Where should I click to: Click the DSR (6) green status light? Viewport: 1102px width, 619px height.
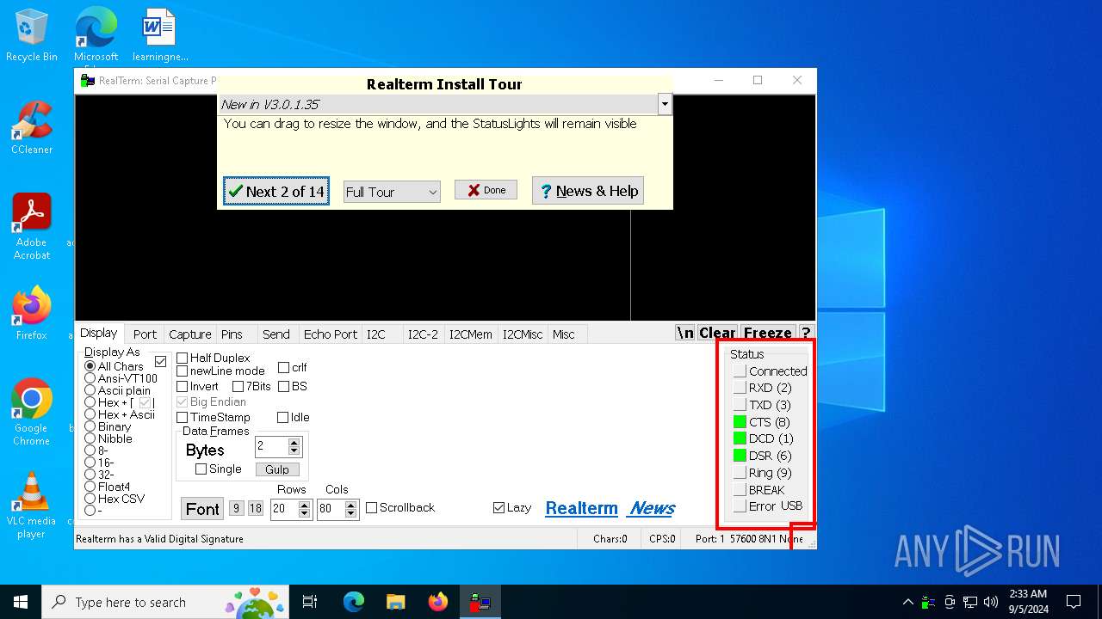[x=740, y=456]
